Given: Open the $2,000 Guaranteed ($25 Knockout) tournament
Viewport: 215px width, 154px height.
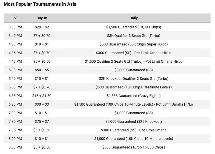Looking at the screenshot, I should tap(134, 121).
